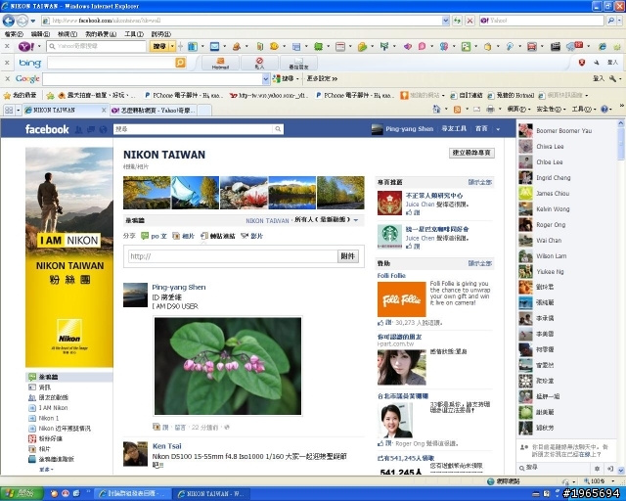
Task: Open the 不正常人類研究中心 page link
Action: (x=434, y=196)
